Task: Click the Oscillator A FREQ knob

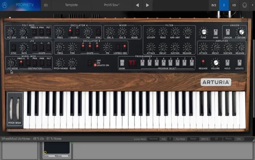Action: pos(59,32)
